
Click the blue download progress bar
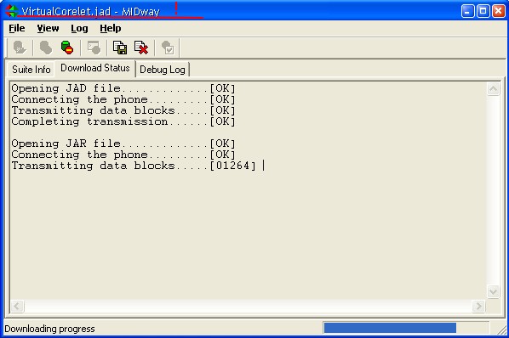[390, 328]
